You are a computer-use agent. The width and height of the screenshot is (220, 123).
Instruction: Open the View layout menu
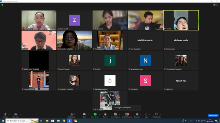pos(216,5)
